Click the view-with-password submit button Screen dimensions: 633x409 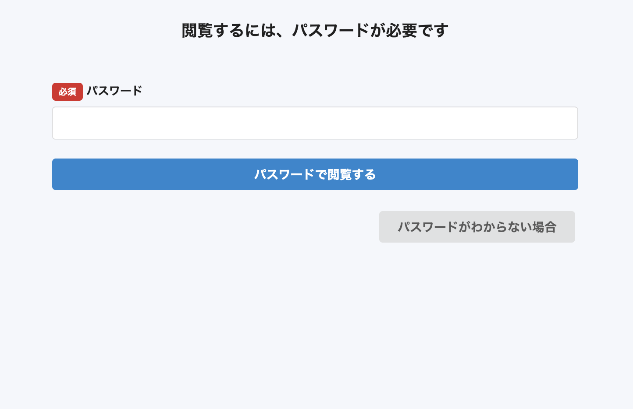[315, 174]
